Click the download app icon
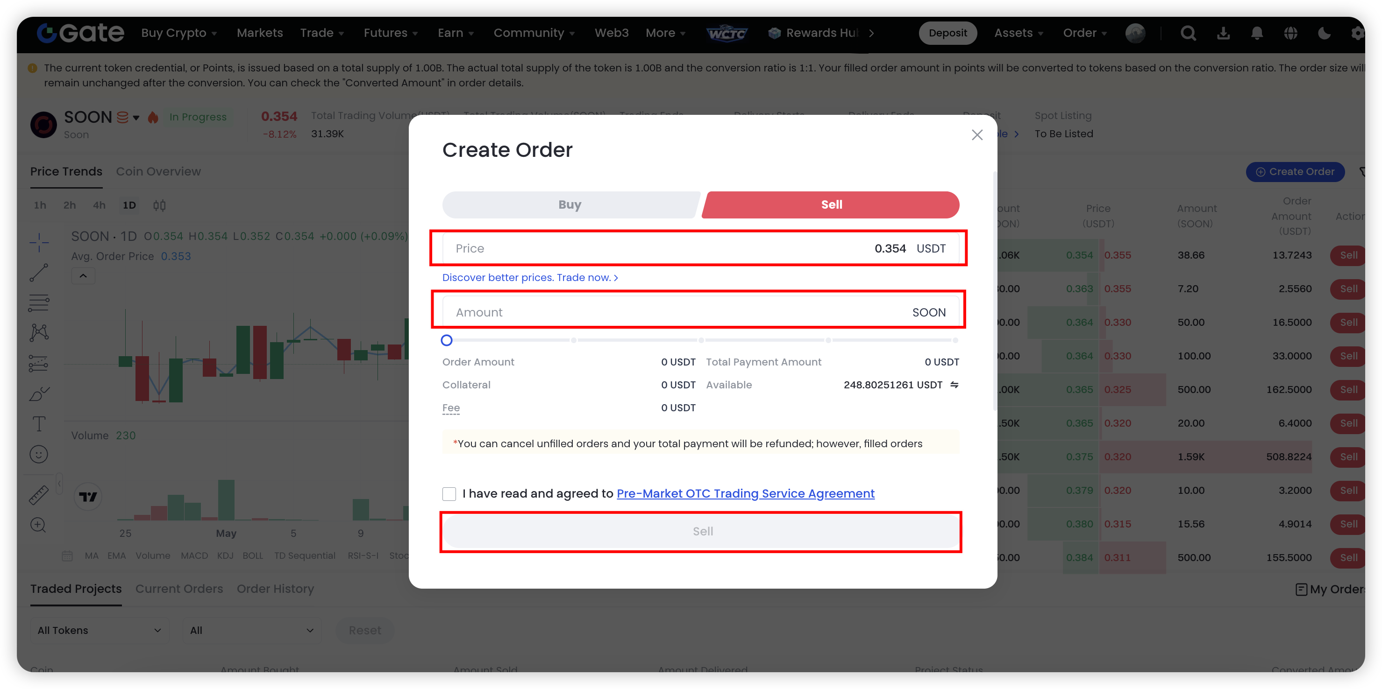The image size is (1382, 689). (1223, 33)
